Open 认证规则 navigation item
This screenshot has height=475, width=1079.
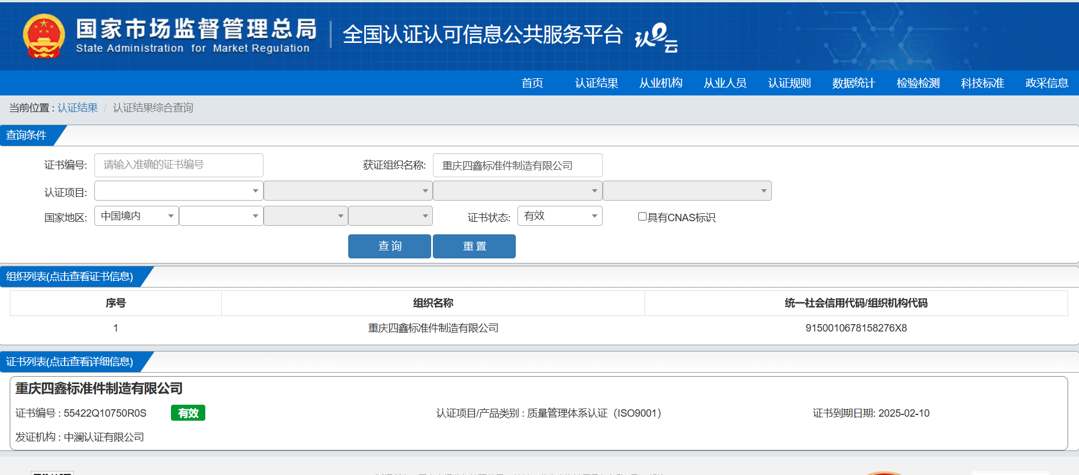point(789,83)
